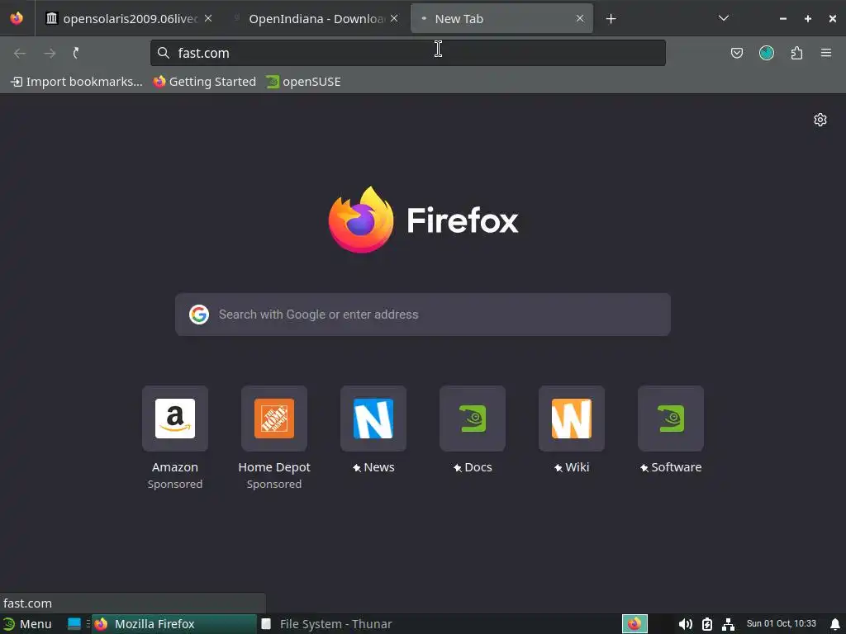Click the Google logo in search box
The width and height of the screenshot is (846, 634).
pos(198,315)
